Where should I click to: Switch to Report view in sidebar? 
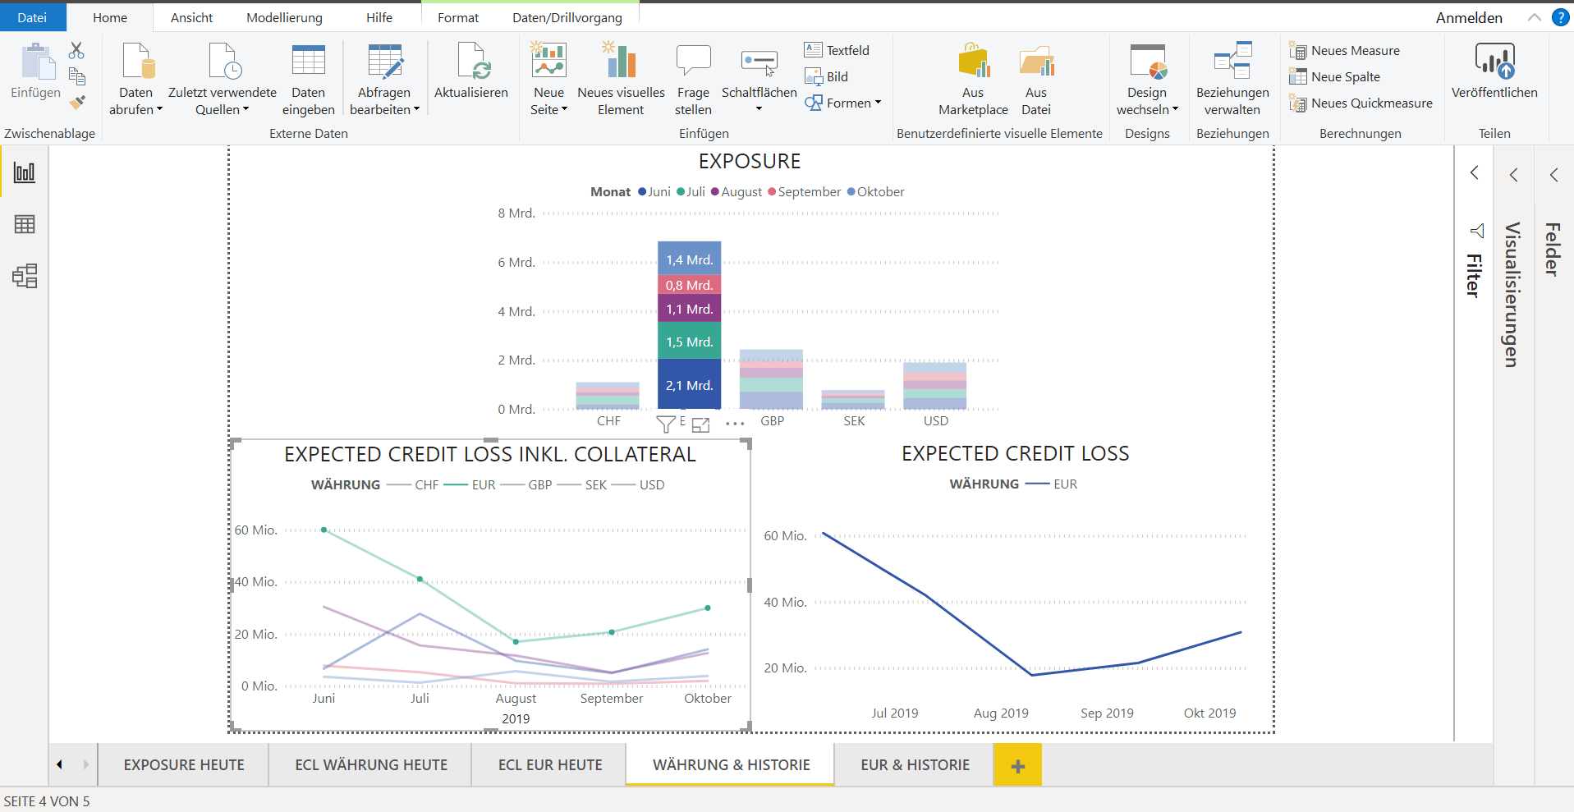pos(25,172)
